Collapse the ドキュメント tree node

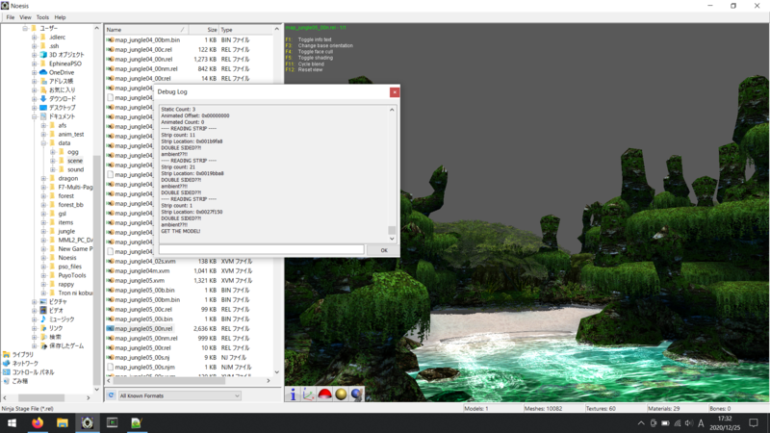pos(35,116)
